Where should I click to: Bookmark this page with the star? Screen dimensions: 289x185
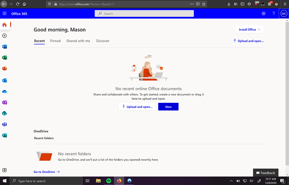204,4
